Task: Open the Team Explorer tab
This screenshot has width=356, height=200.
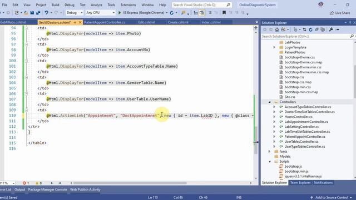Action: pyautogui.click(x=300, y=183)
